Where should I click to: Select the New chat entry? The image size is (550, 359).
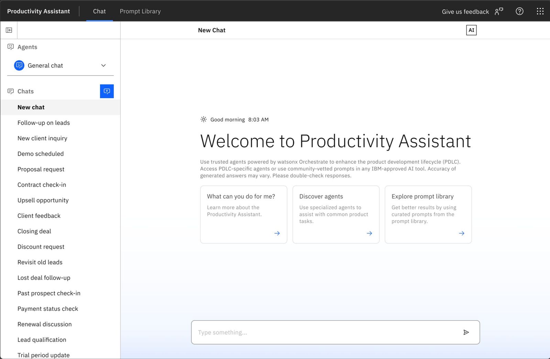click(60, 107)
